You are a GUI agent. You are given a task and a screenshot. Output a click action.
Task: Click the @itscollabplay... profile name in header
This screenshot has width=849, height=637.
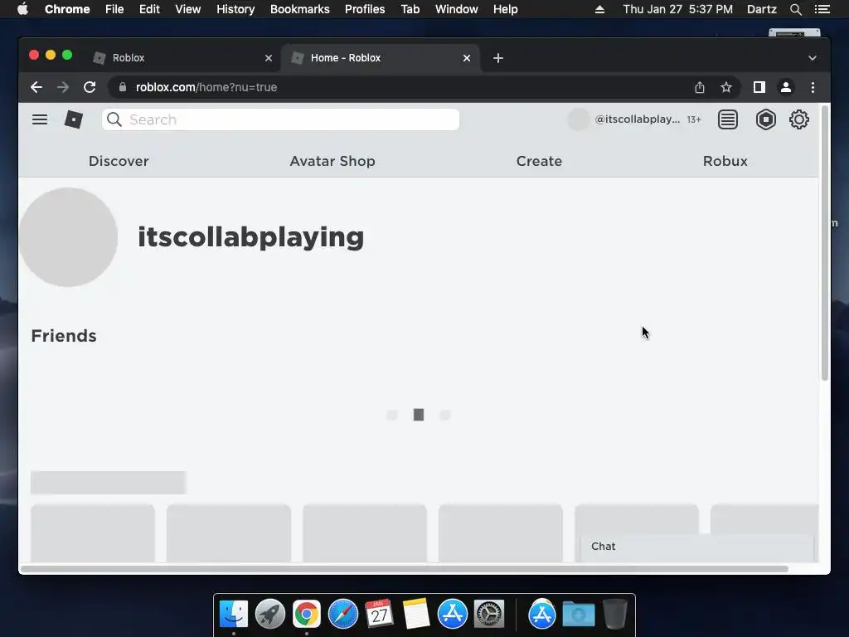(638, 119)
